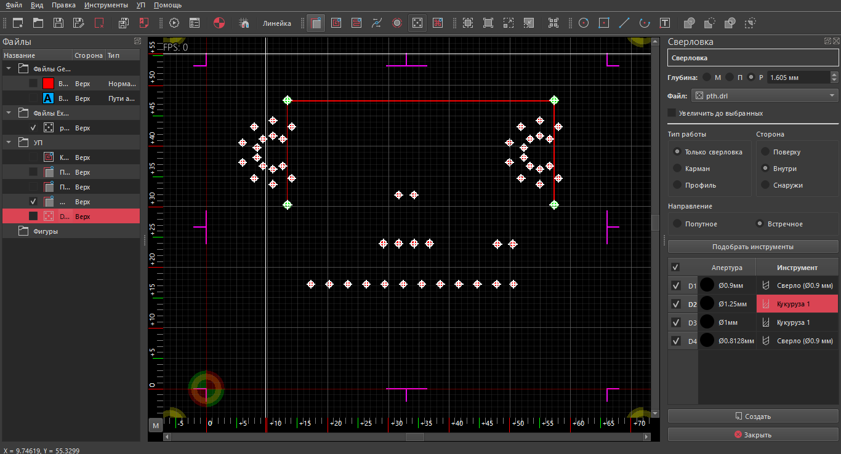
Task: Select the rectangle drawing tool
Action: click(604, 23)
